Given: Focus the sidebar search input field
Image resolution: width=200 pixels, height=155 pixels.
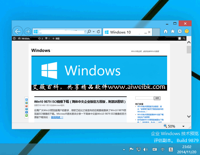Looking at the screenshot, I should pos(144,98).
